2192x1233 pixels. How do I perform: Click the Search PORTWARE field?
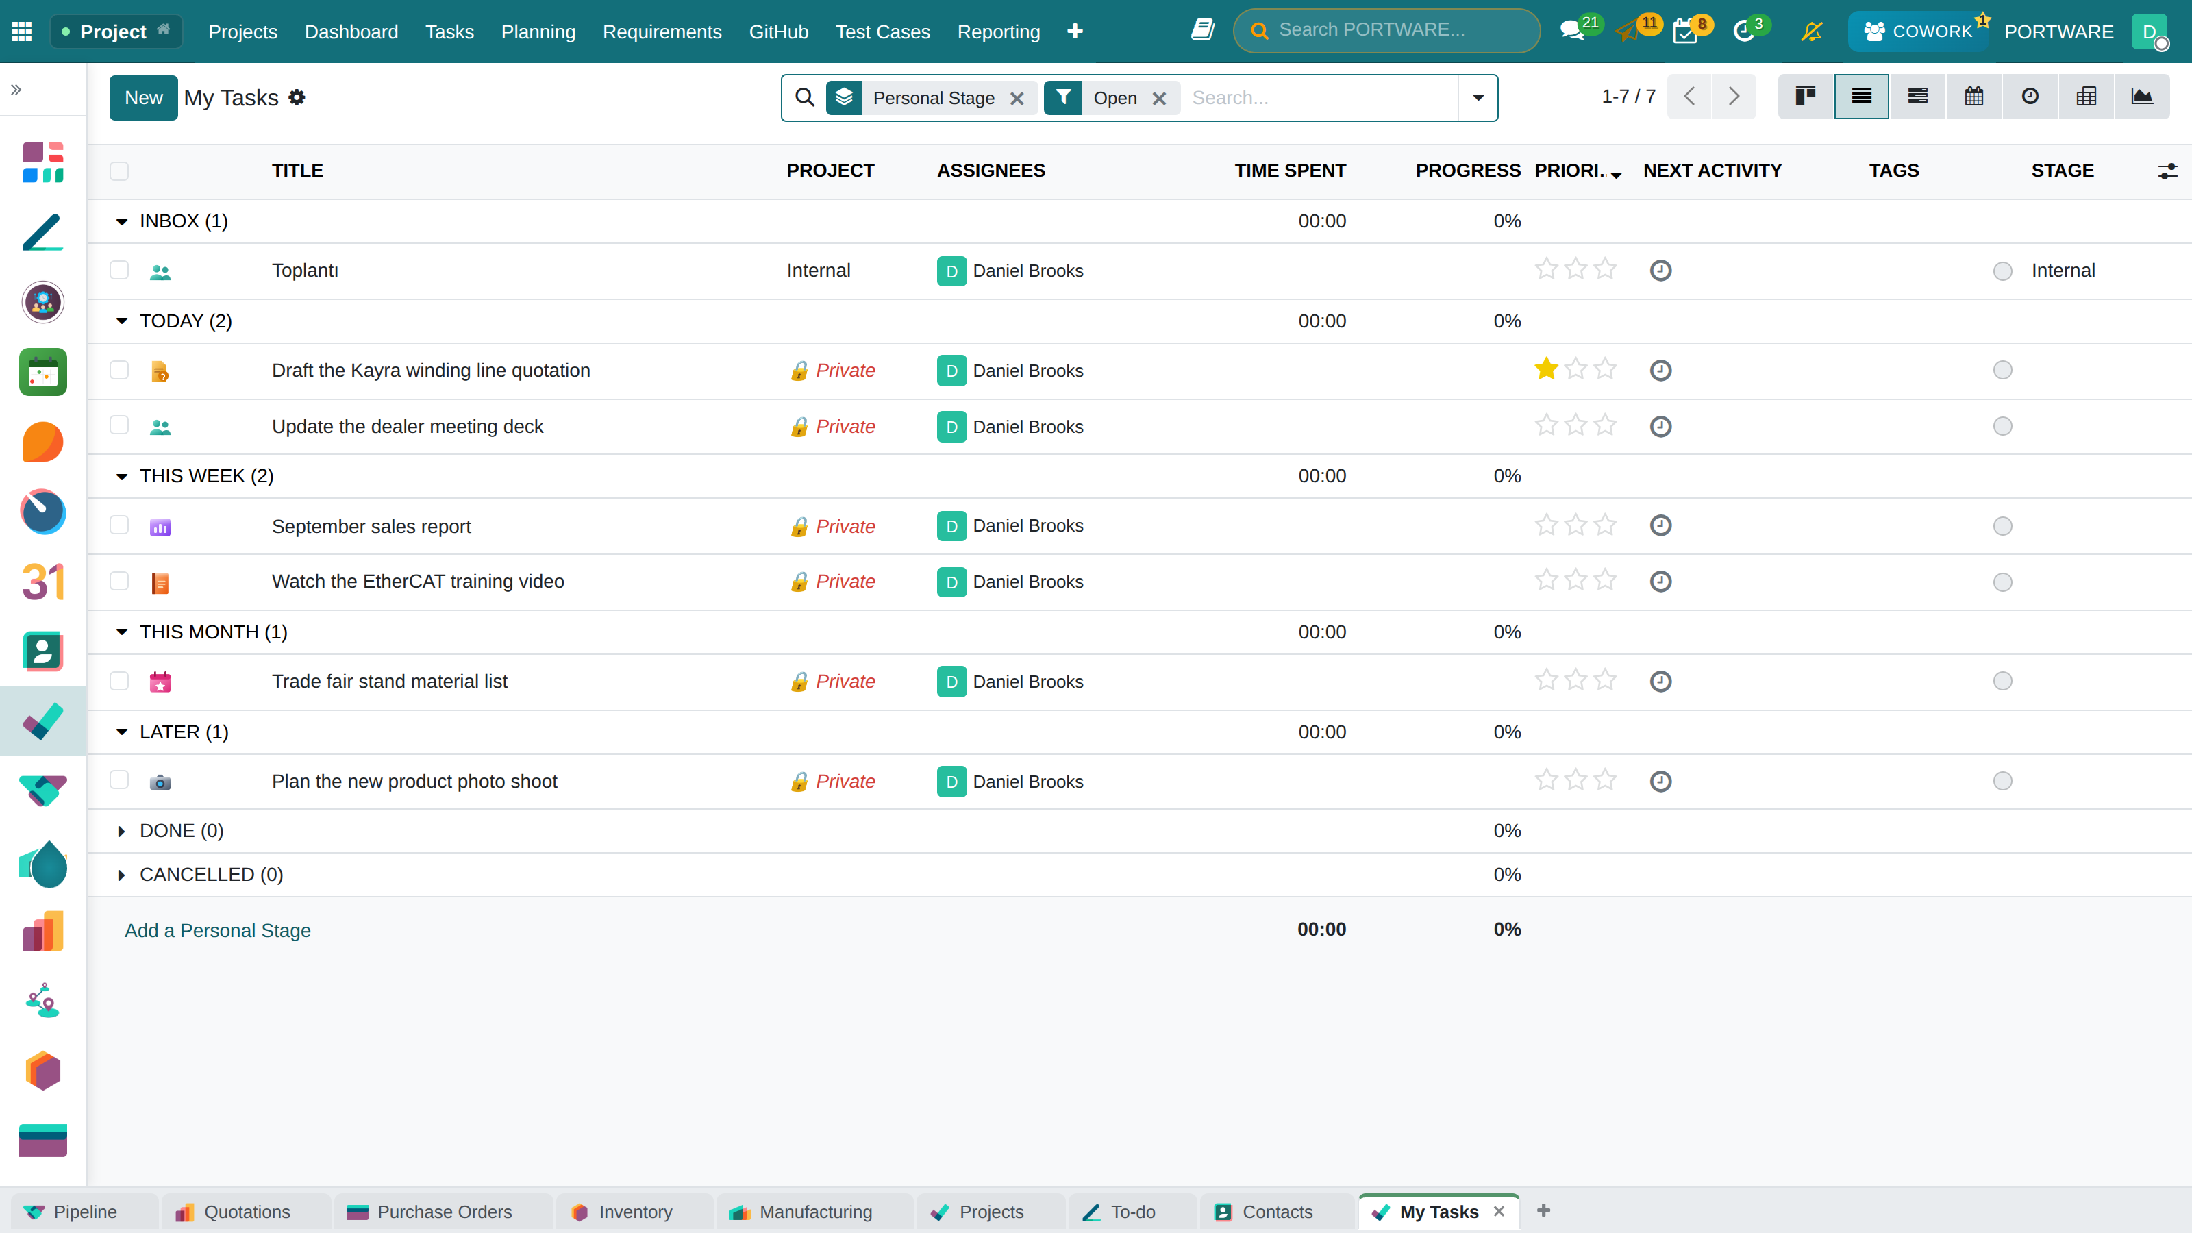pos(1386,31)
